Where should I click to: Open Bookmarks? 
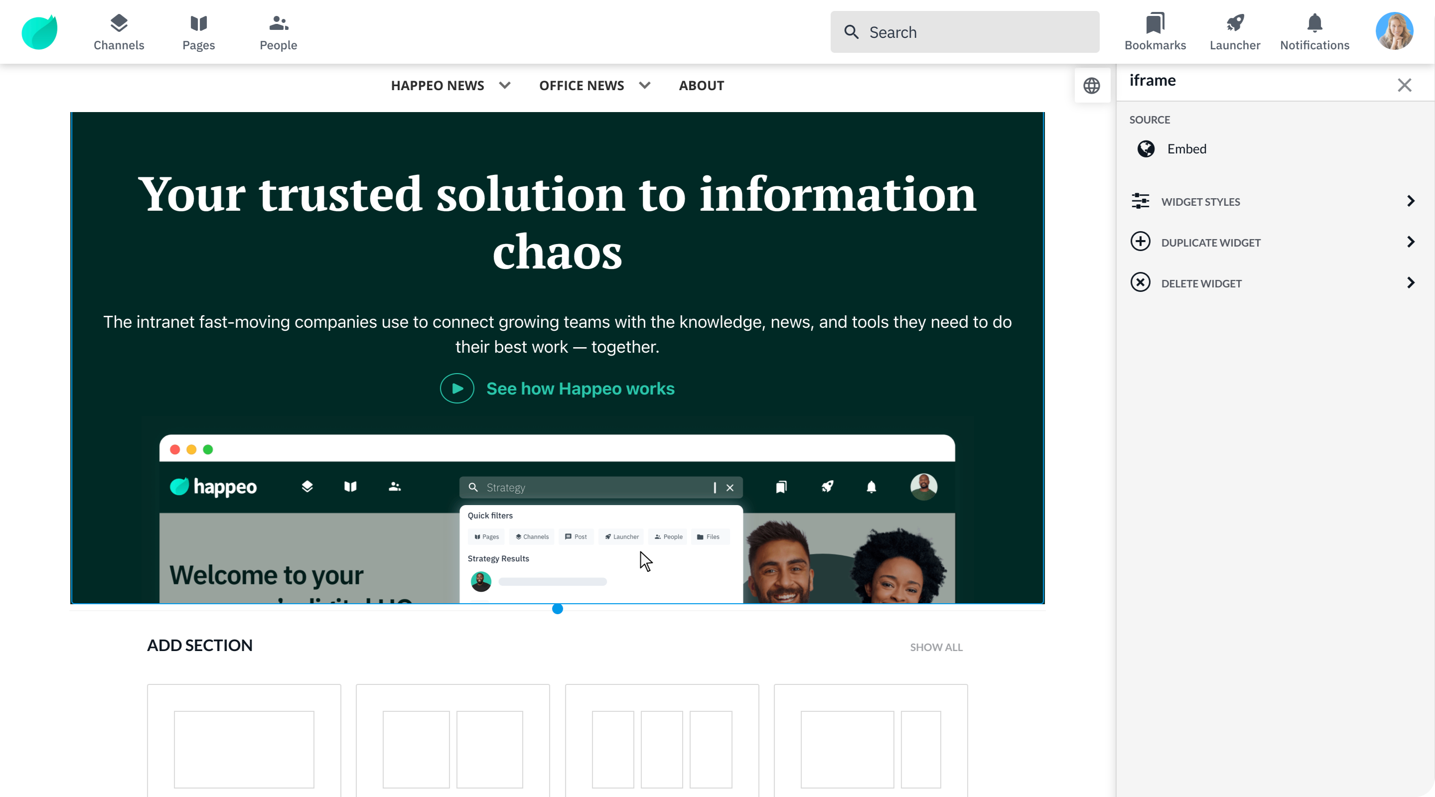point(1155,32)
